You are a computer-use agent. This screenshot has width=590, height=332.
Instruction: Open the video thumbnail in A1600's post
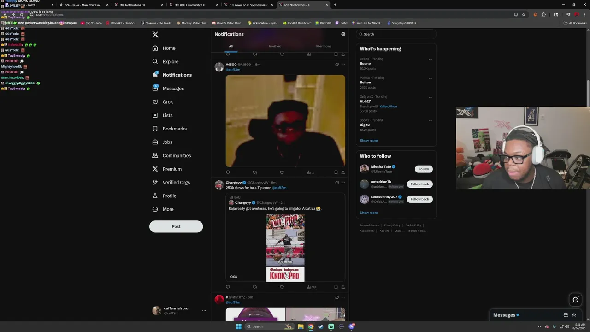285,121
